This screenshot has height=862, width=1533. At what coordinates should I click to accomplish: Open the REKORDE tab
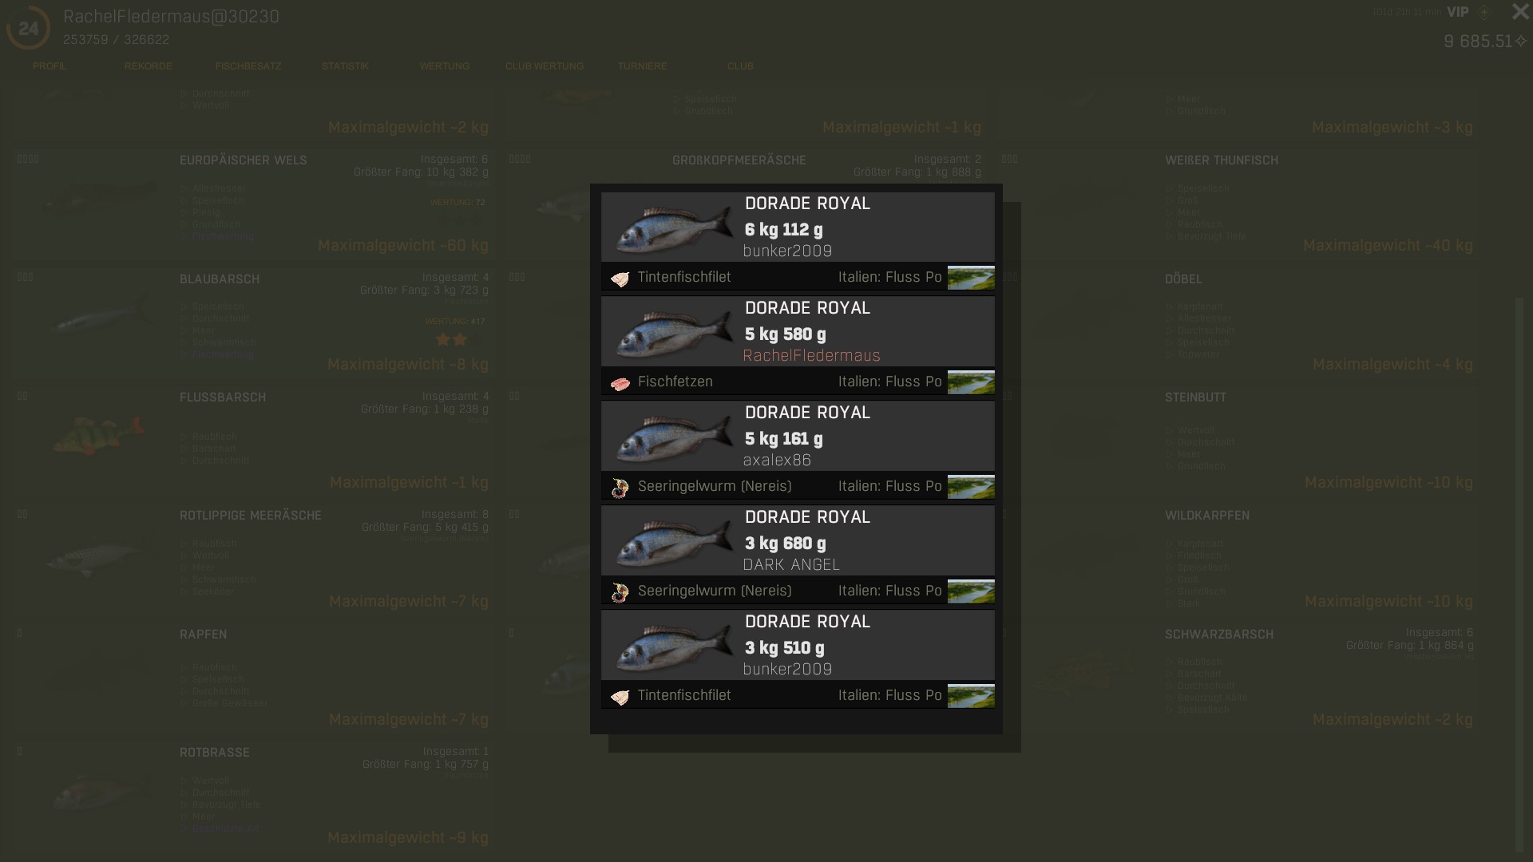(x=148, y=66)
